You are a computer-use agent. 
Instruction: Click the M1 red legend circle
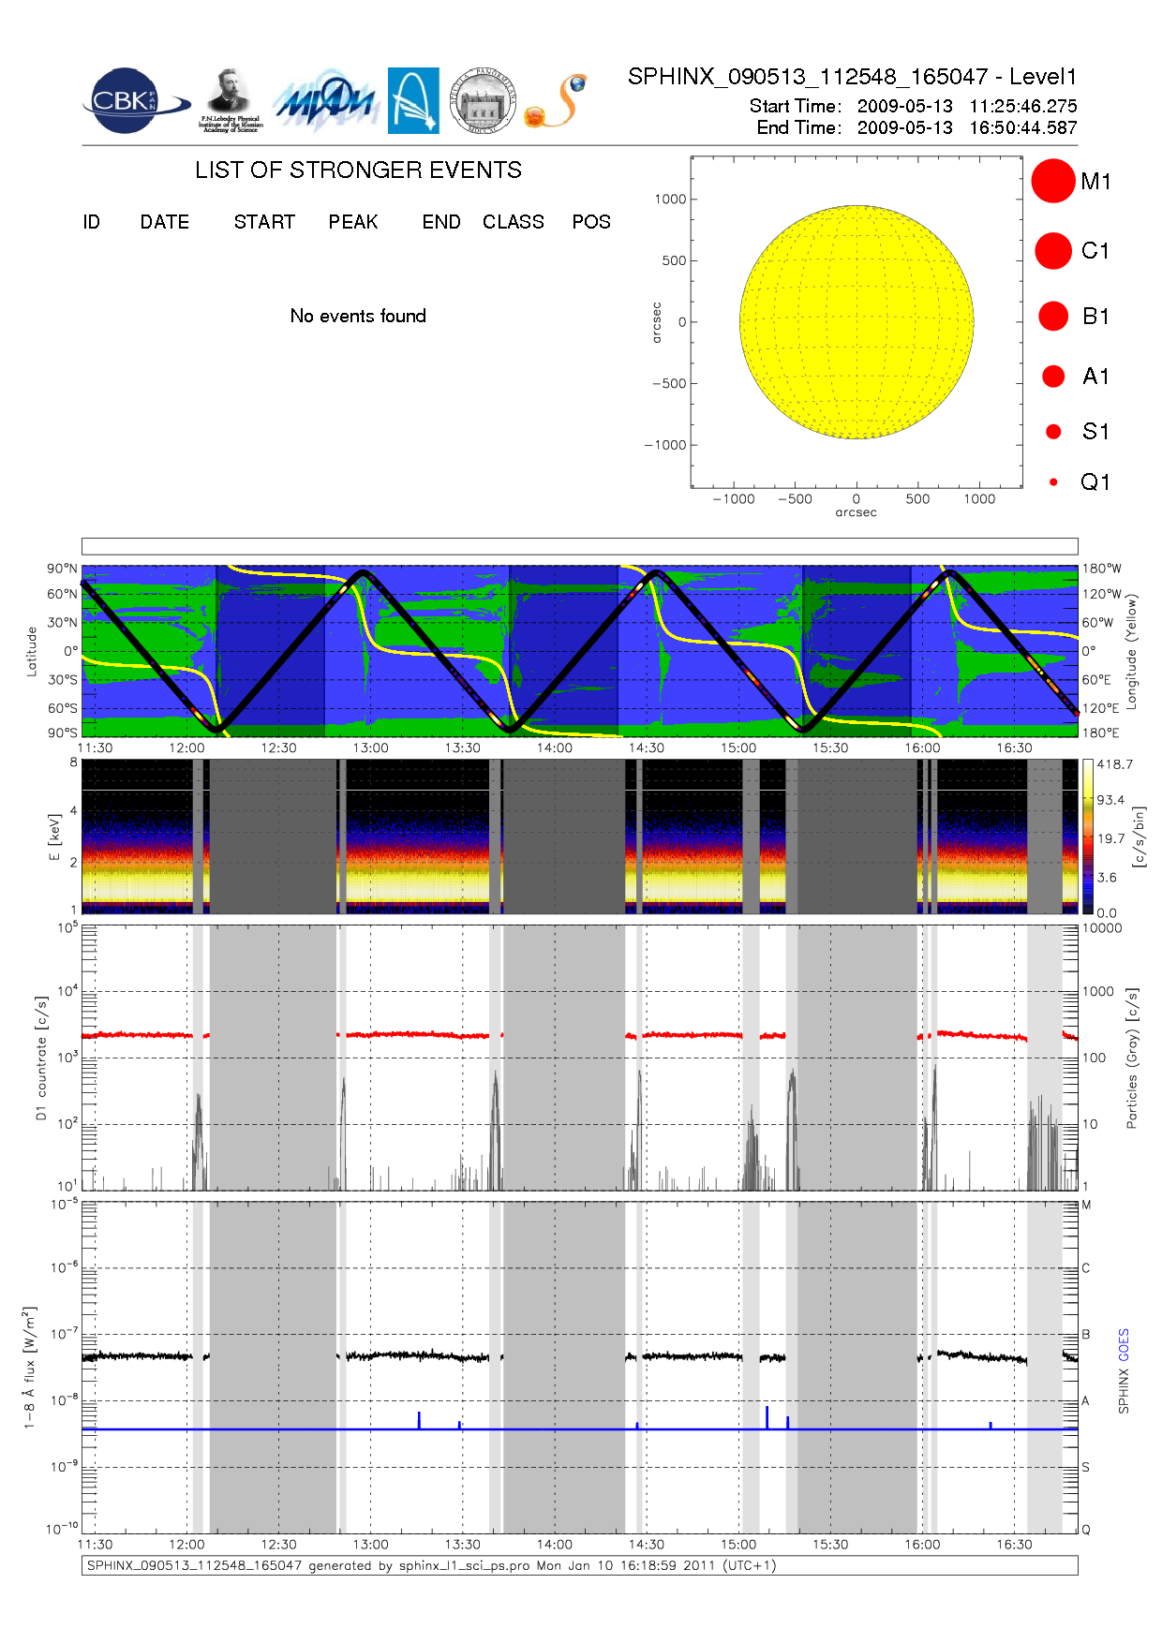1053,181
